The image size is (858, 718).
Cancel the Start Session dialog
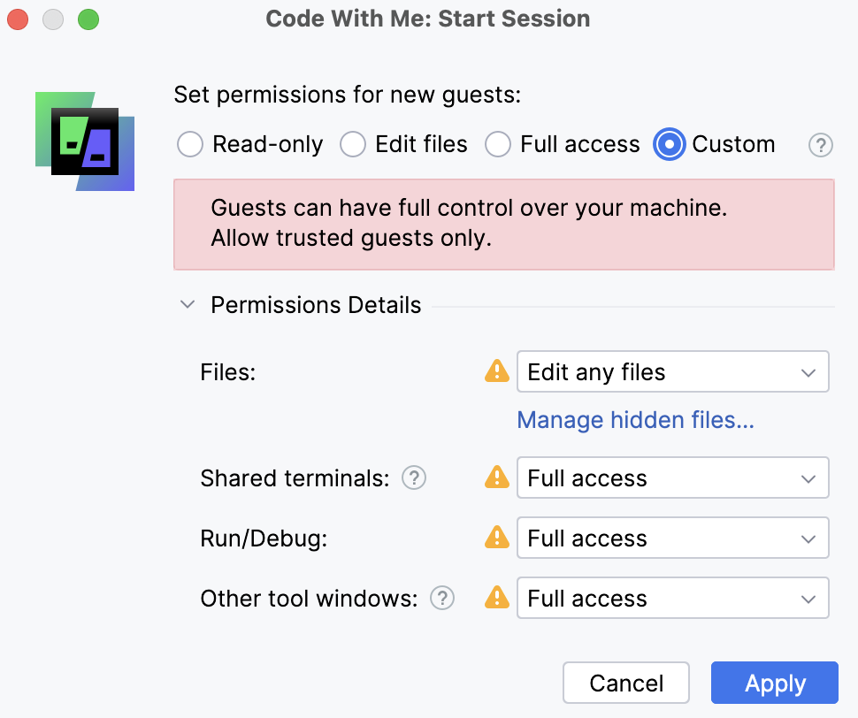click(625, 683)
